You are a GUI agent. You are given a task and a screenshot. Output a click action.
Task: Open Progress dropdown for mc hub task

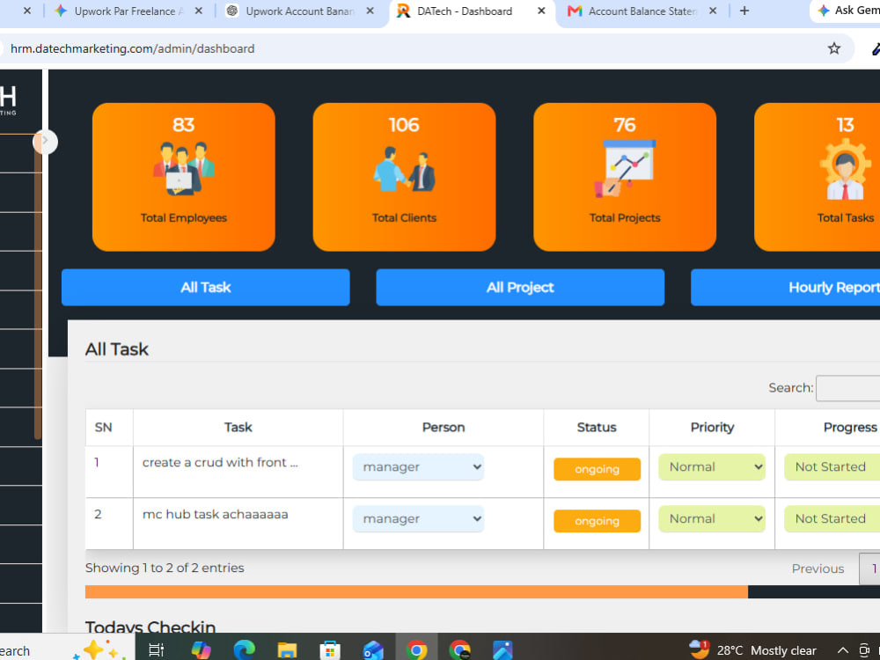pyautogui.click(x=832, y=518)
